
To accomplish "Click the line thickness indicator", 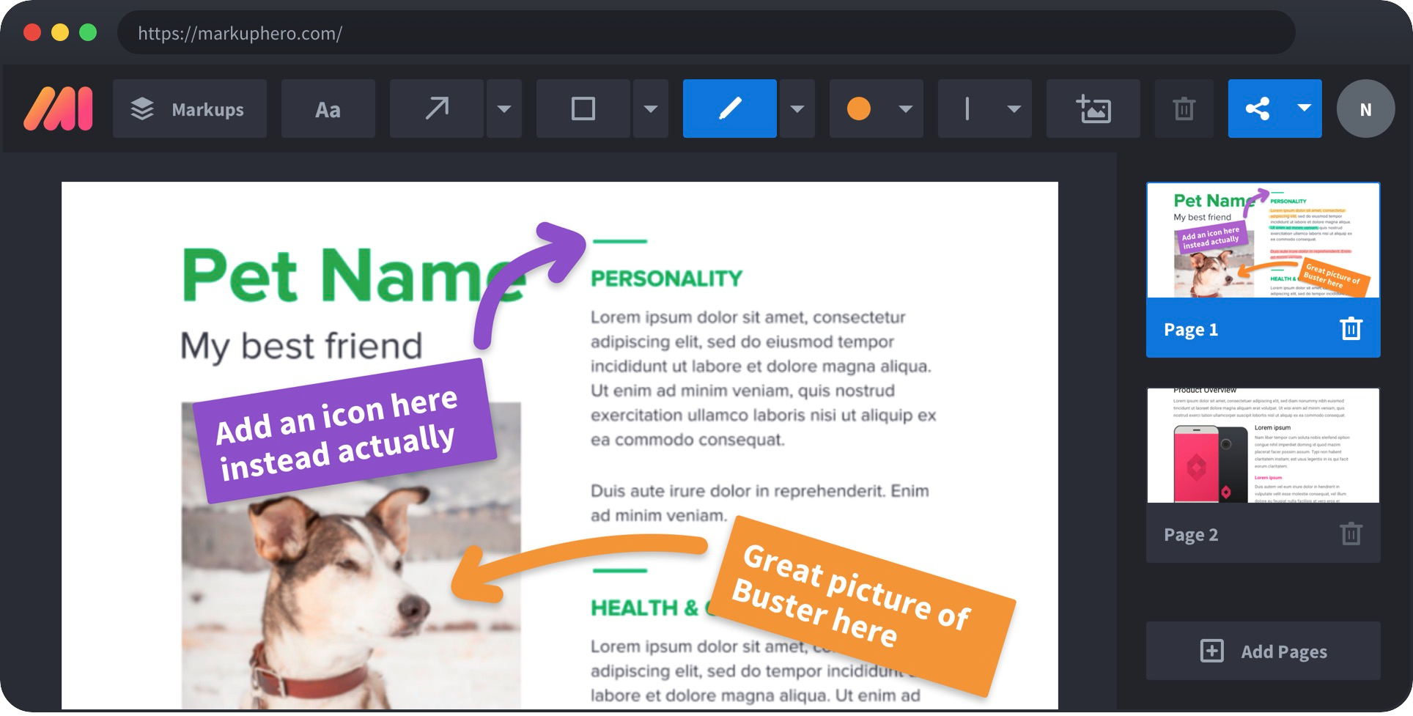I will coord(967,109).
